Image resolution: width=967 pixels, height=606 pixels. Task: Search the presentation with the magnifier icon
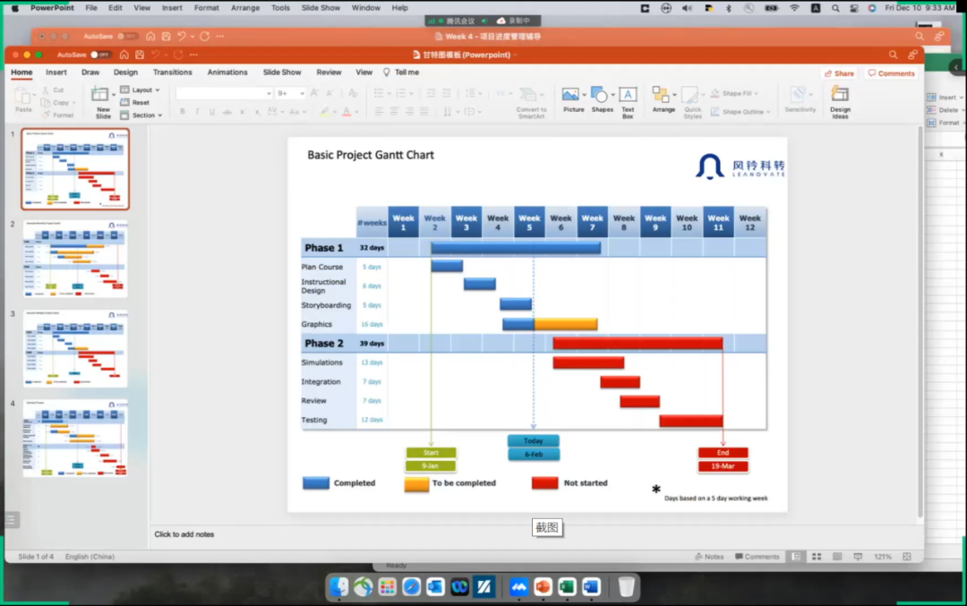click(x=893, y=55)
